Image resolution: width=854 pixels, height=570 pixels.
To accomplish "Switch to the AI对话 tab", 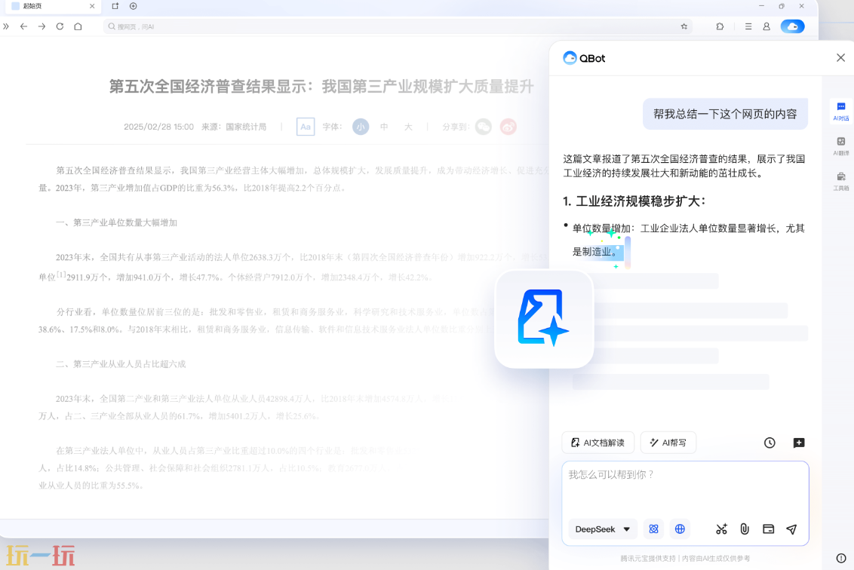I will pyautogui.click(x=841, y=111).
